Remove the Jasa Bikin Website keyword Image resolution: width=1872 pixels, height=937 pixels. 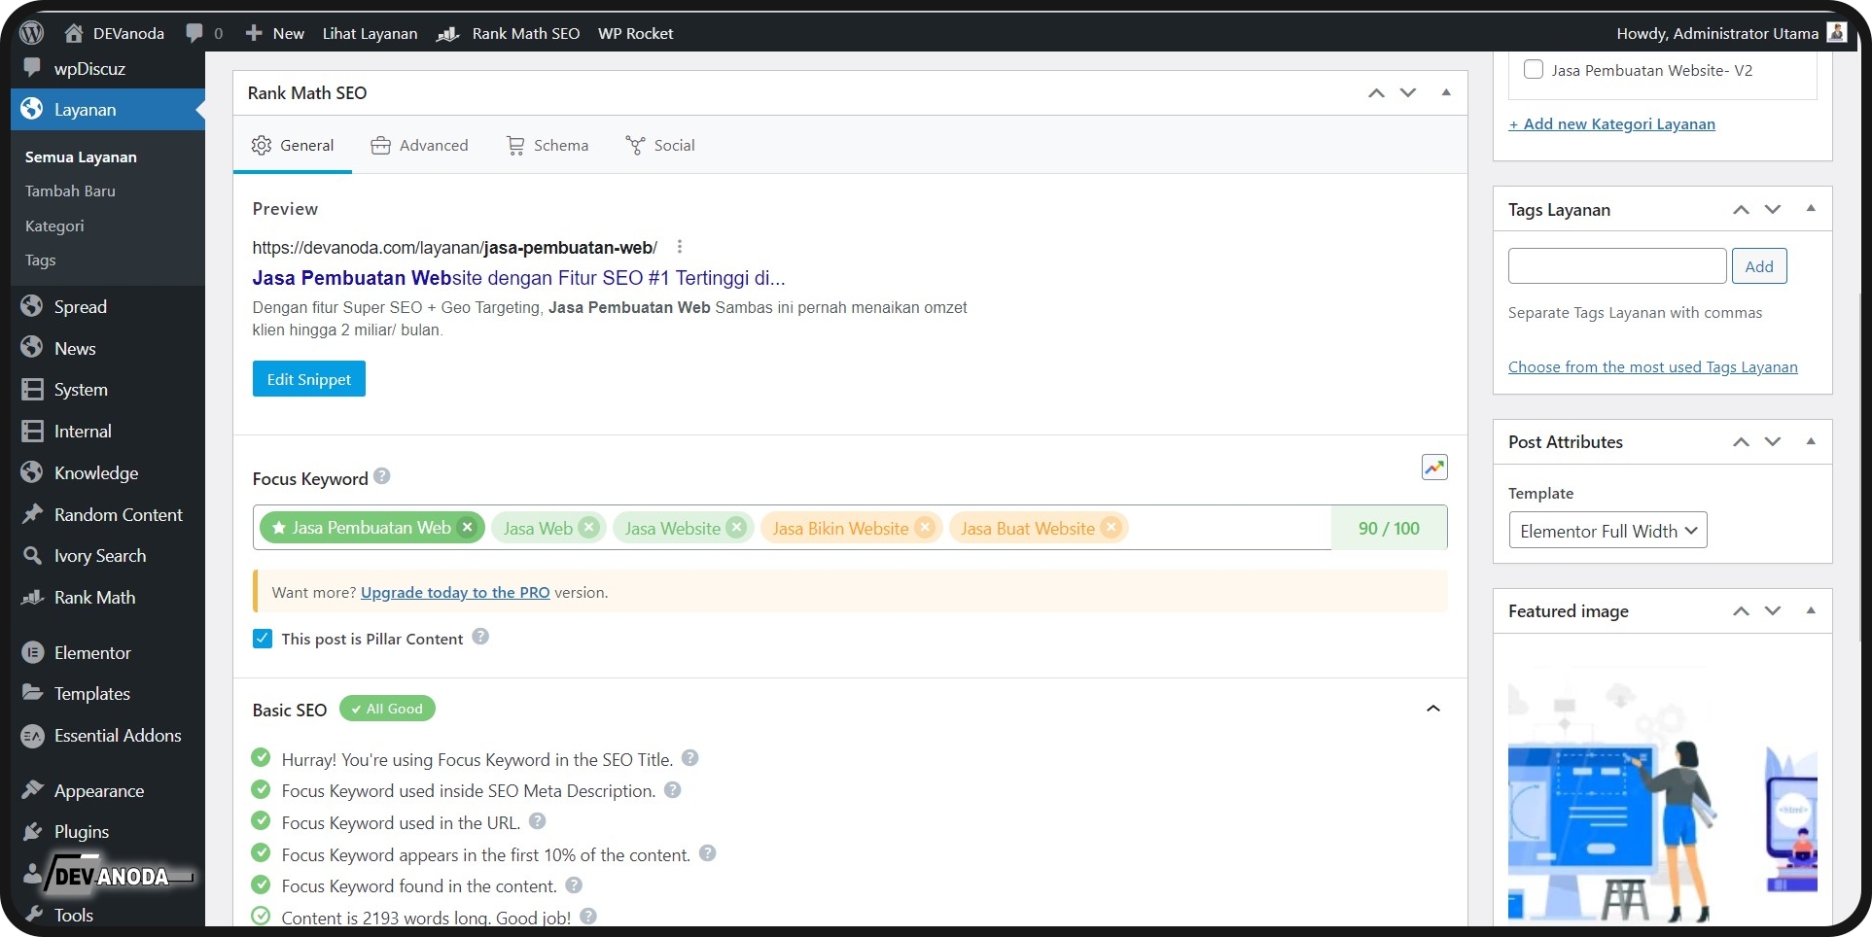925,527
